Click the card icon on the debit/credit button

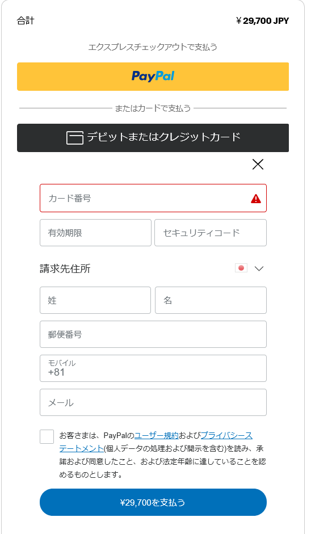tap(74, 137)
